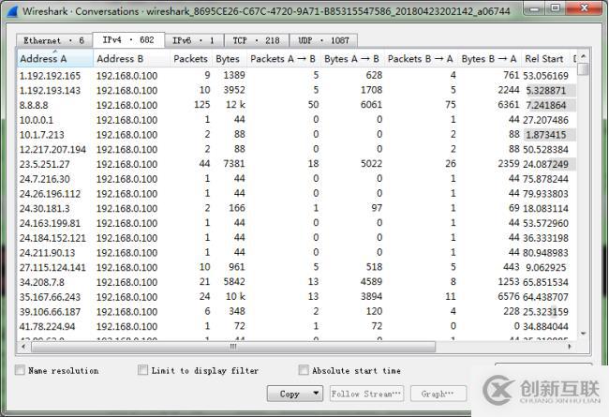This screenshot has height=417, width=609.
Task: Select the 10.1.7.213 conversation row
Action: [297, 134]
